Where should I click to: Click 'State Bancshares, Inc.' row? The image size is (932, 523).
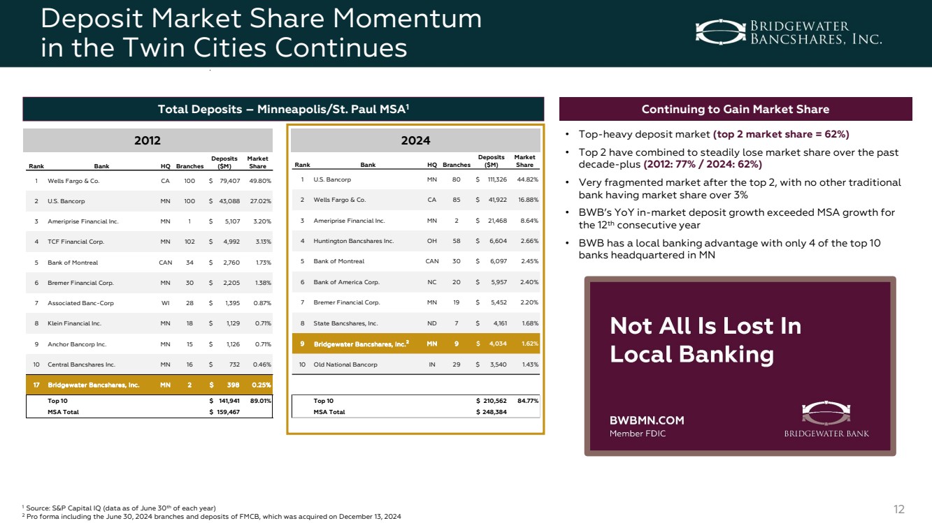(x=415, y=323)
